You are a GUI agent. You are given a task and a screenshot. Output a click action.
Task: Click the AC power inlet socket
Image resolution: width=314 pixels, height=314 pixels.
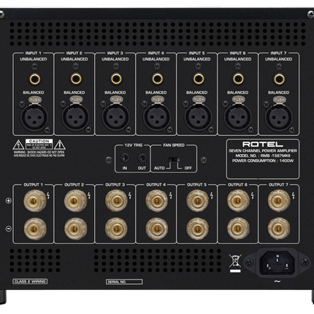tap(277, 263)
